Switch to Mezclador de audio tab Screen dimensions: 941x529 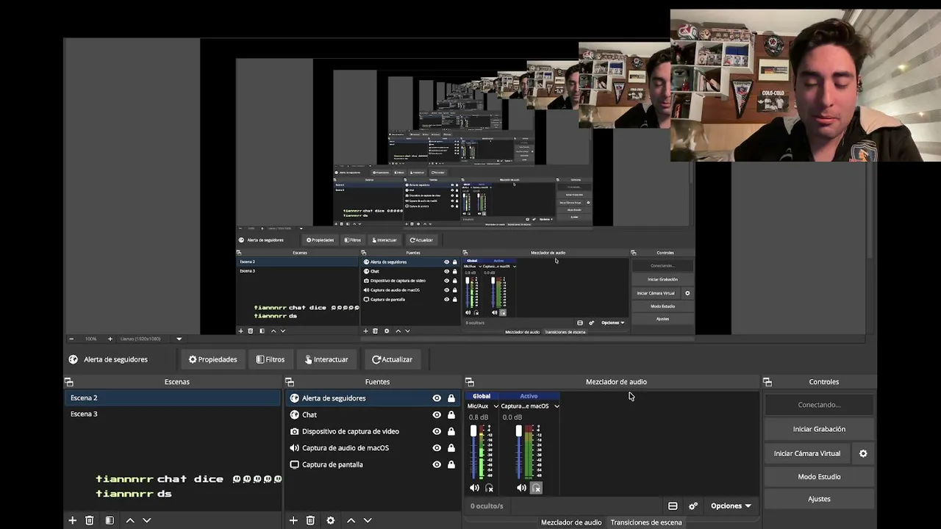pos(571,522)
